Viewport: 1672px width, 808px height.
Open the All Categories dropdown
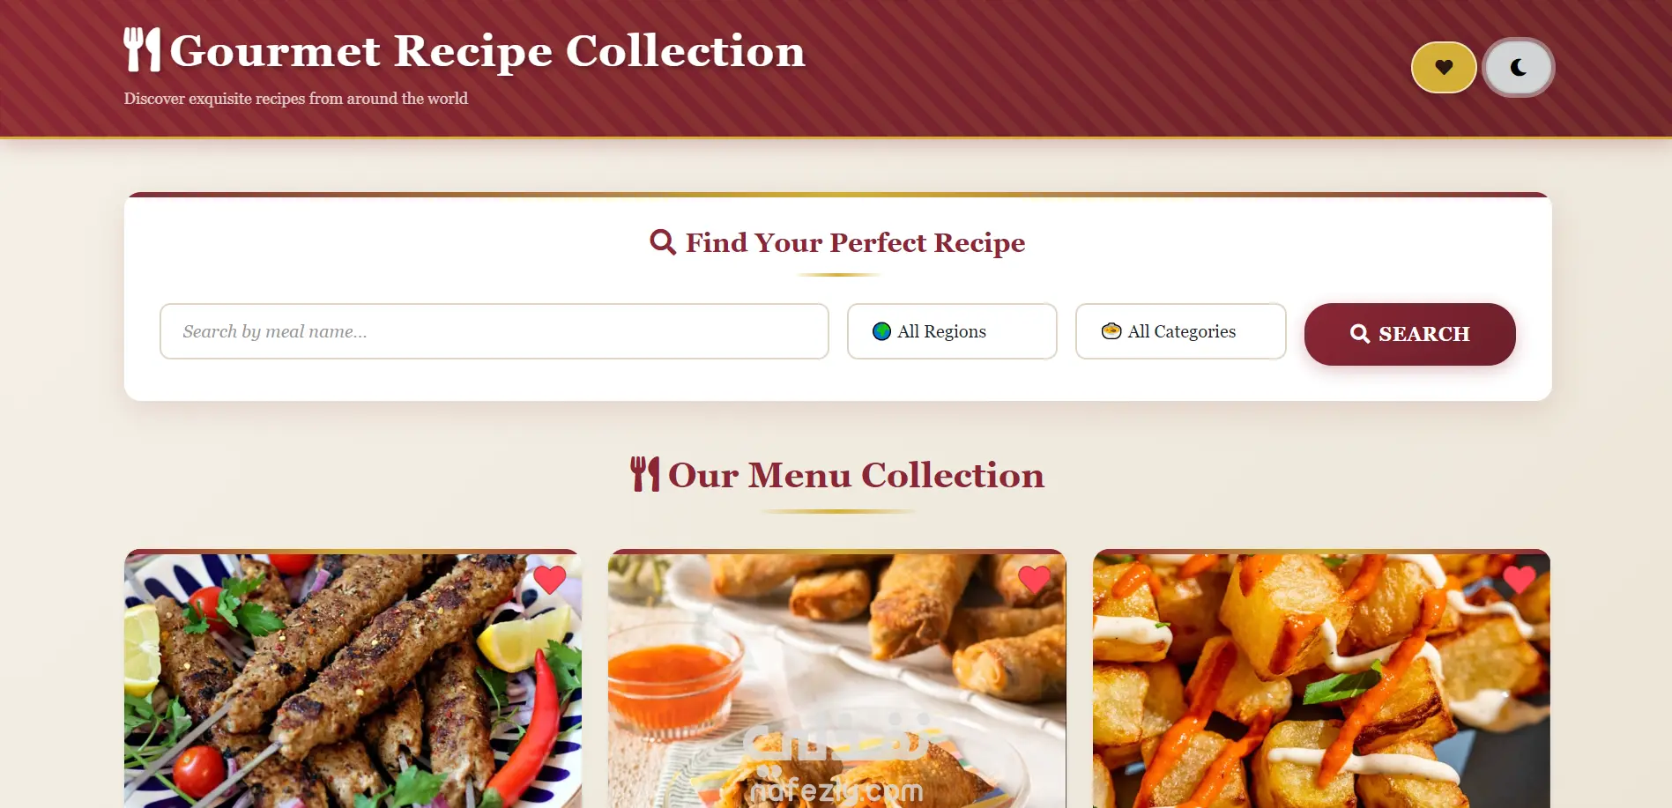click(x=1180, y=331)
